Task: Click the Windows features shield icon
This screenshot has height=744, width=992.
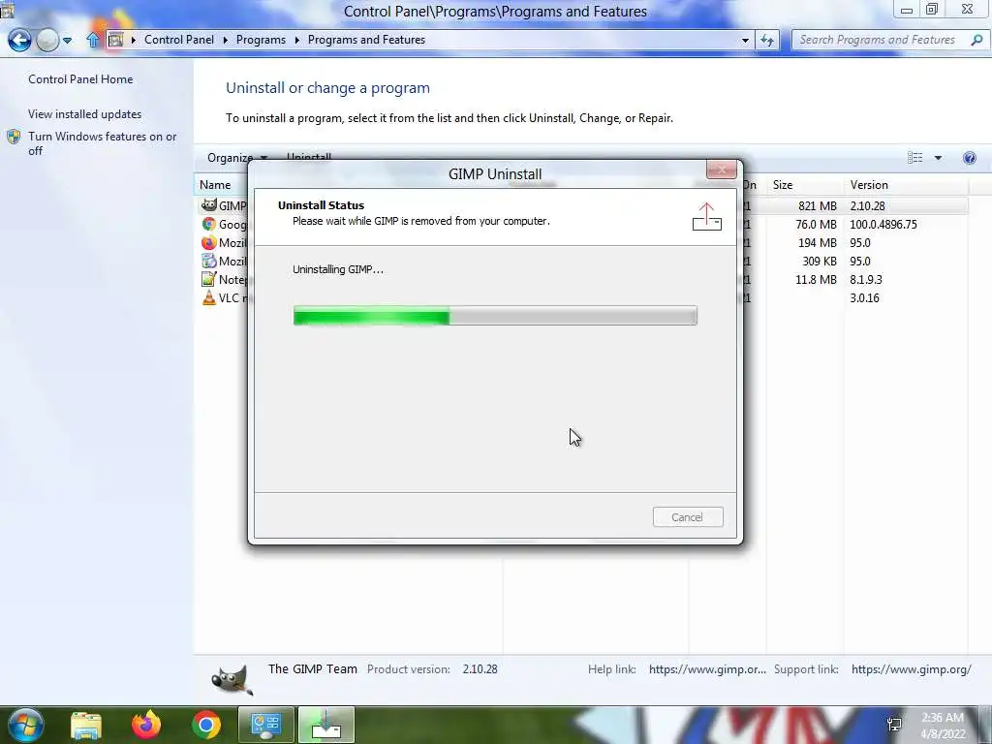Action: coord(14,137)
